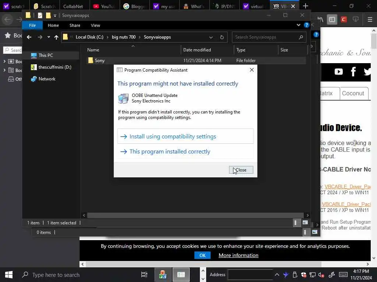Go forward in File Explorer
The image size is (377, 282).
(x=40, y=37)
